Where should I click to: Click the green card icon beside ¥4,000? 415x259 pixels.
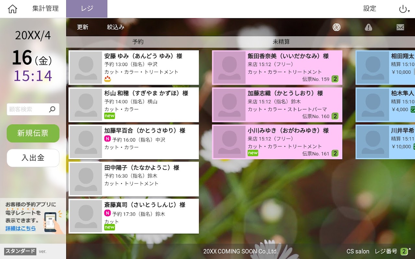413,109
